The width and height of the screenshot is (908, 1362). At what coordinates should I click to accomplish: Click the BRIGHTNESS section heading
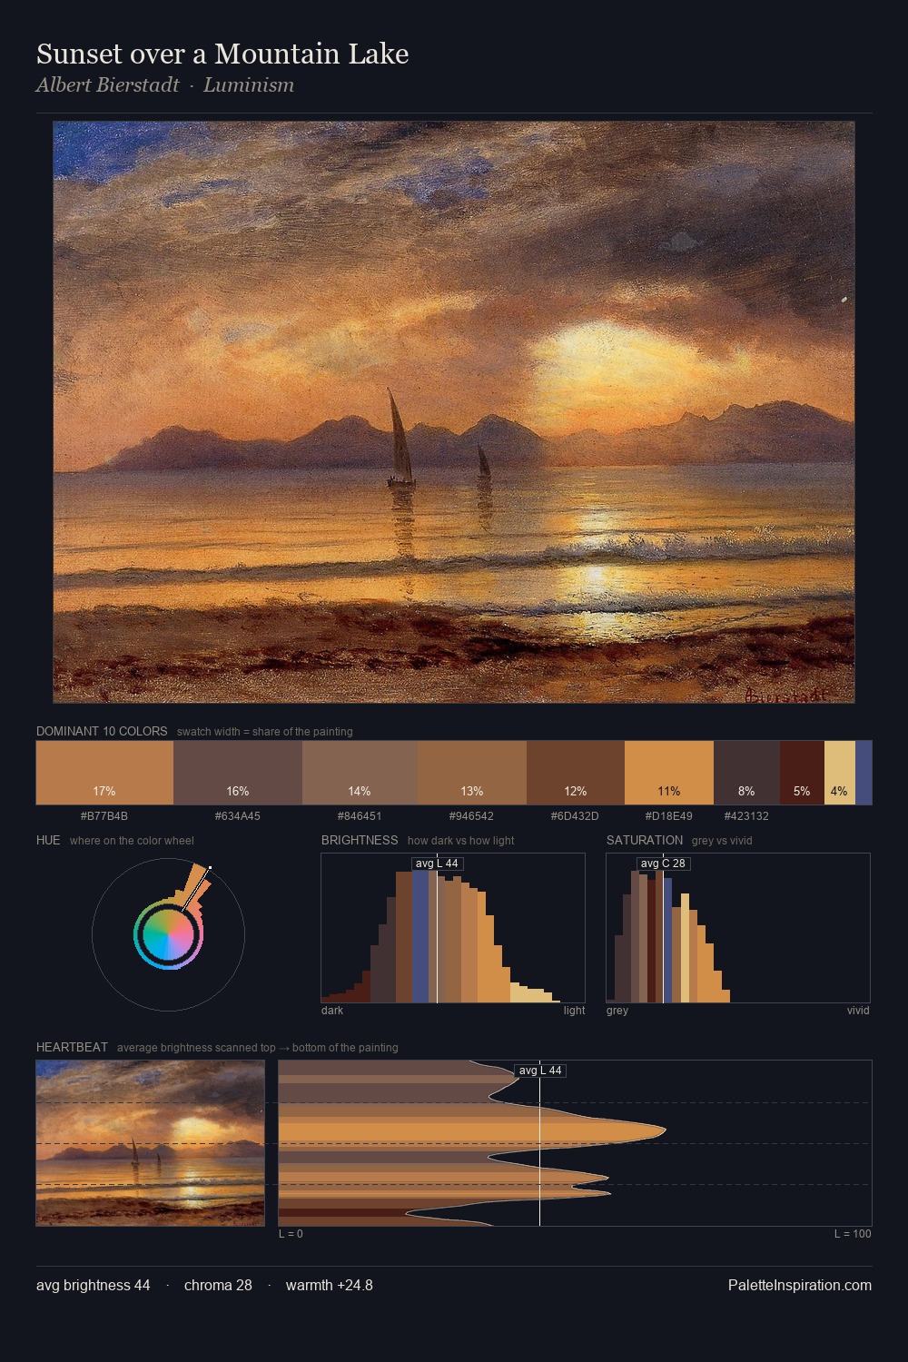click(360, 840)
